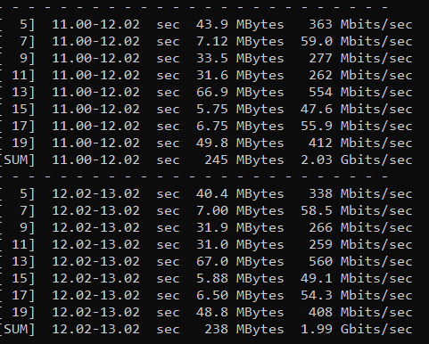Click the second [SUM] label at 12.02-13.02
This screenshot has height=344, width=429.
[x=18, y=330]
